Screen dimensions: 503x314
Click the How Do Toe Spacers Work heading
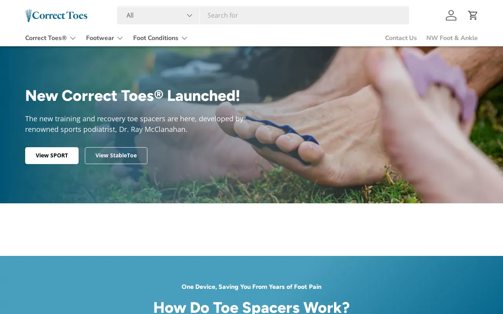click(251, 307)
